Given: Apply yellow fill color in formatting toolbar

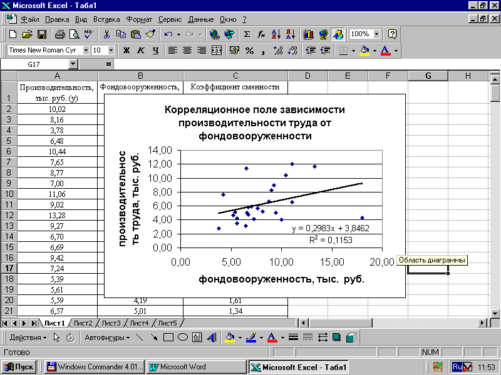Looking at the screenshot, I should tap(364, 51).
